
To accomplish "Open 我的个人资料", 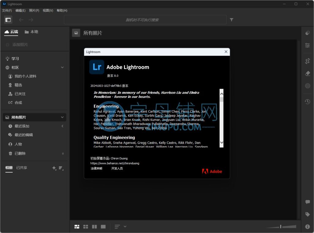I will click(22, 76).
